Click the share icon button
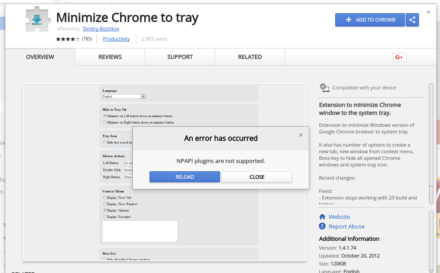This screenshot has height=273, width=440. [x=412, y=20]
